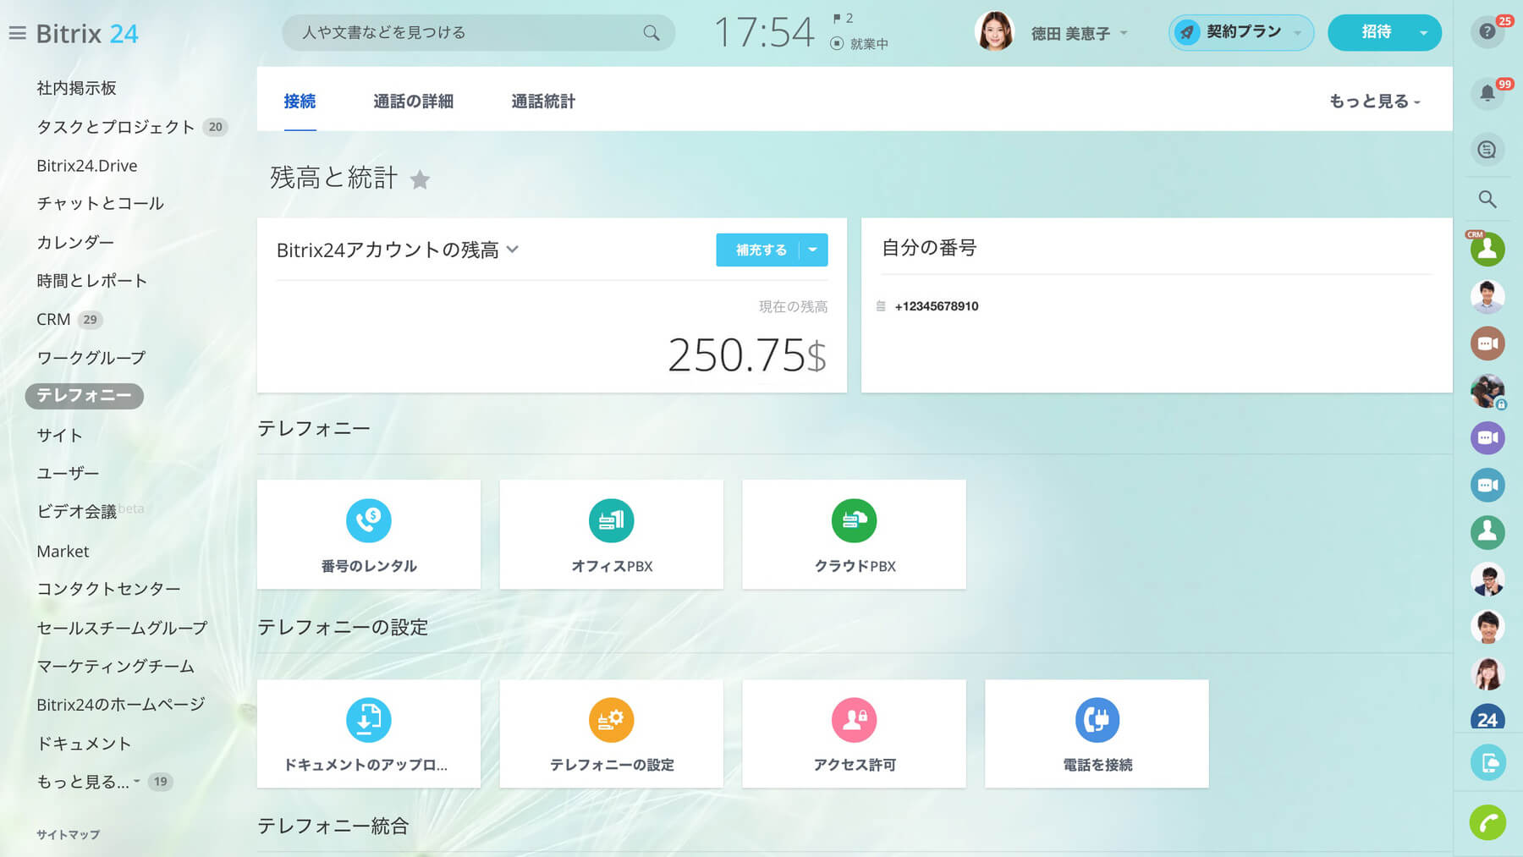Open the クラウドPBX tile icon

[855, 520]
